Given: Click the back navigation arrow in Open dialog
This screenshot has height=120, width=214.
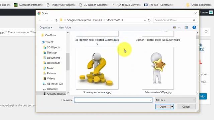Looking at the screenshot, I should pyautogui.click(x=40, y=20).
